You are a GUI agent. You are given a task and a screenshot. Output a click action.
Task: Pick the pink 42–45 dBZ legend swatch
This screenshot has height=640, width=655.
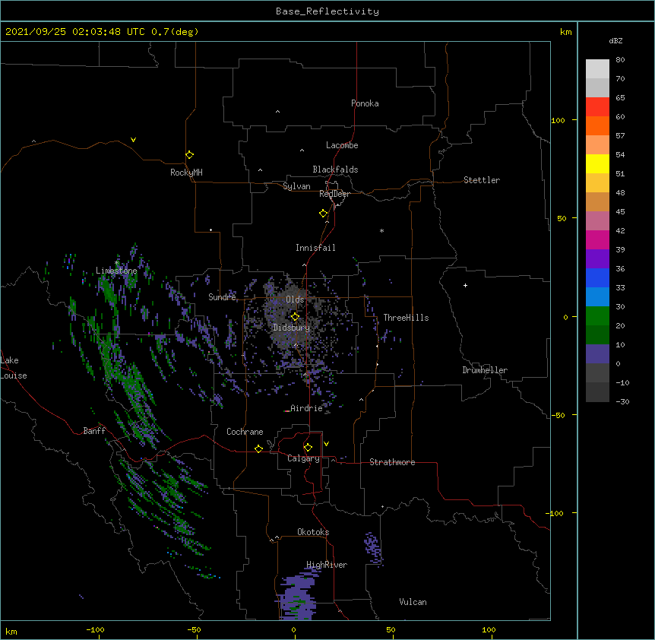(597, 221)
